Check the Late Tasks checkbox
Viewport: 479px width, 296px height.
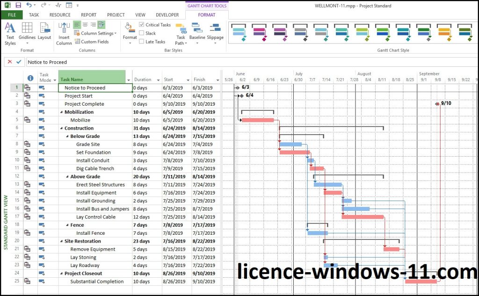click(x=142, y=42)
